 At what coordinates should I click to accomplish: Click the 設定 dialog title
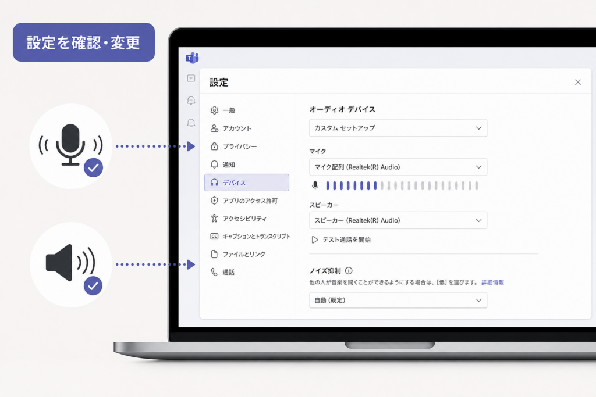(x=219, y=83)
